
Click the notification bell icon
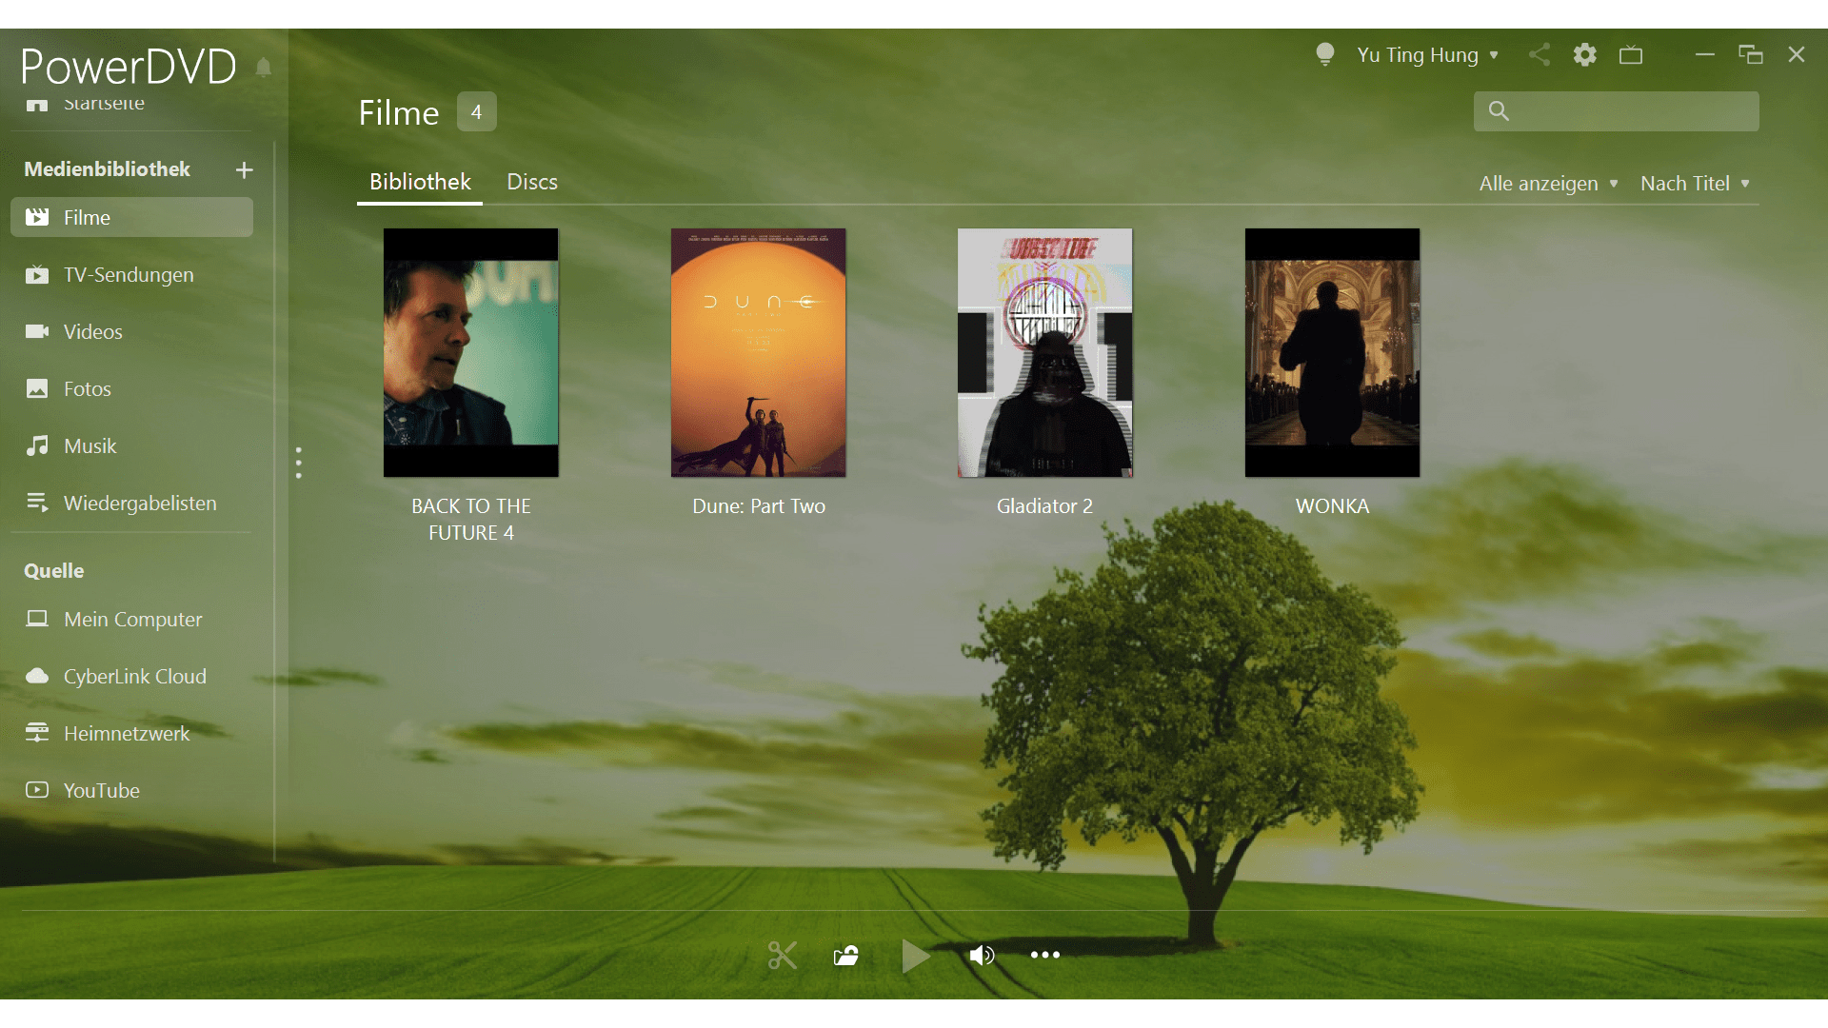[264, 68]
